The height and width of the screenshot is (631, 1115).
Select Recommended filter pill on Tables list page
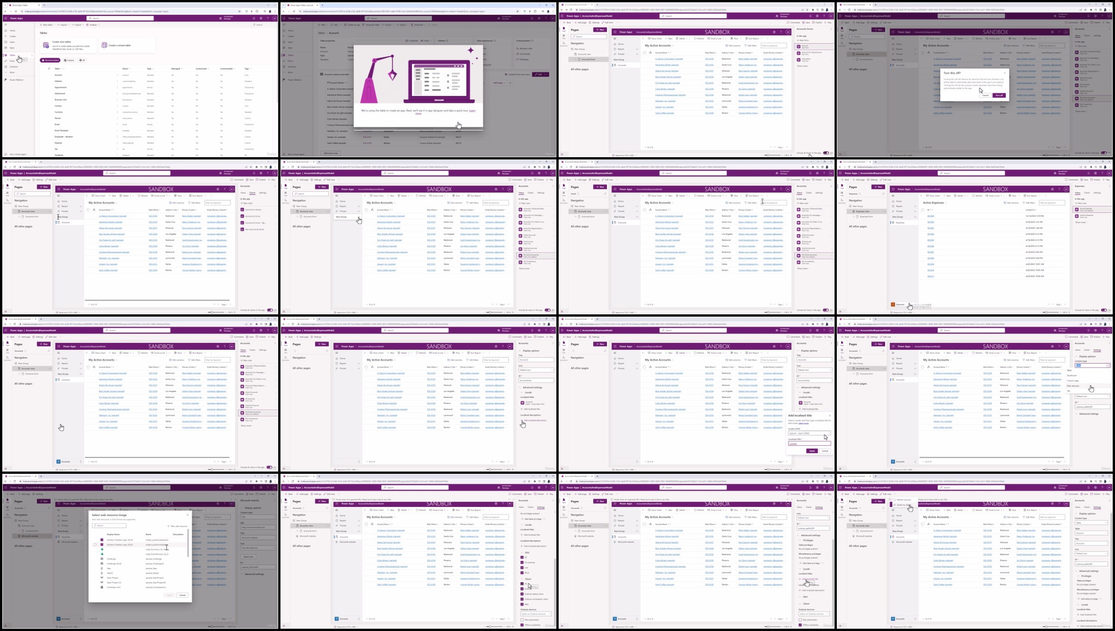point(50,60)
